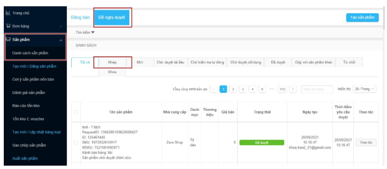Go to next page with right arrow
Viewport: 387px width, 169px height.
coord(293,89)
